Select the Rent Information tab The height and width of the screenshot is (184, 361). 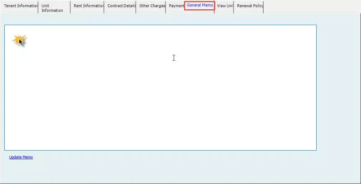pos(87,6)
